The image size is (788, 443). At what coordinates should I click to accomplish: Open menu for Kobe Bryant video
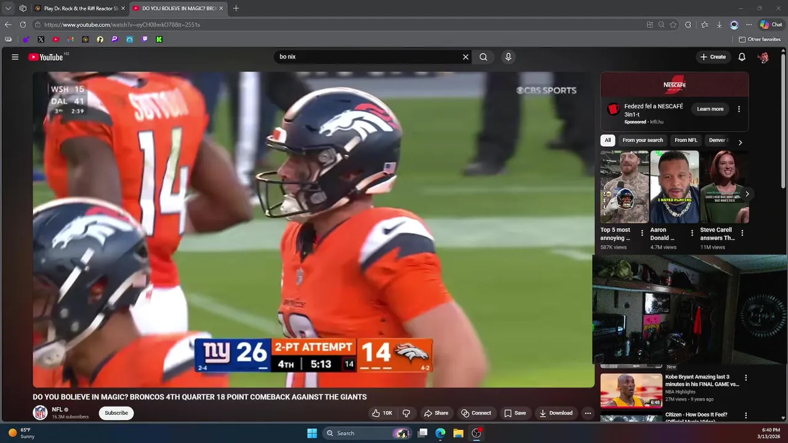pos(746,378)
